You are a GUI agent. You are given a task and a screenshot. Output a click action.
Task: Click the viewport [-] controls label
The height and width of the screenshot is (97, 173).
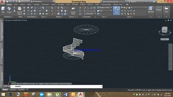(5, 20)
